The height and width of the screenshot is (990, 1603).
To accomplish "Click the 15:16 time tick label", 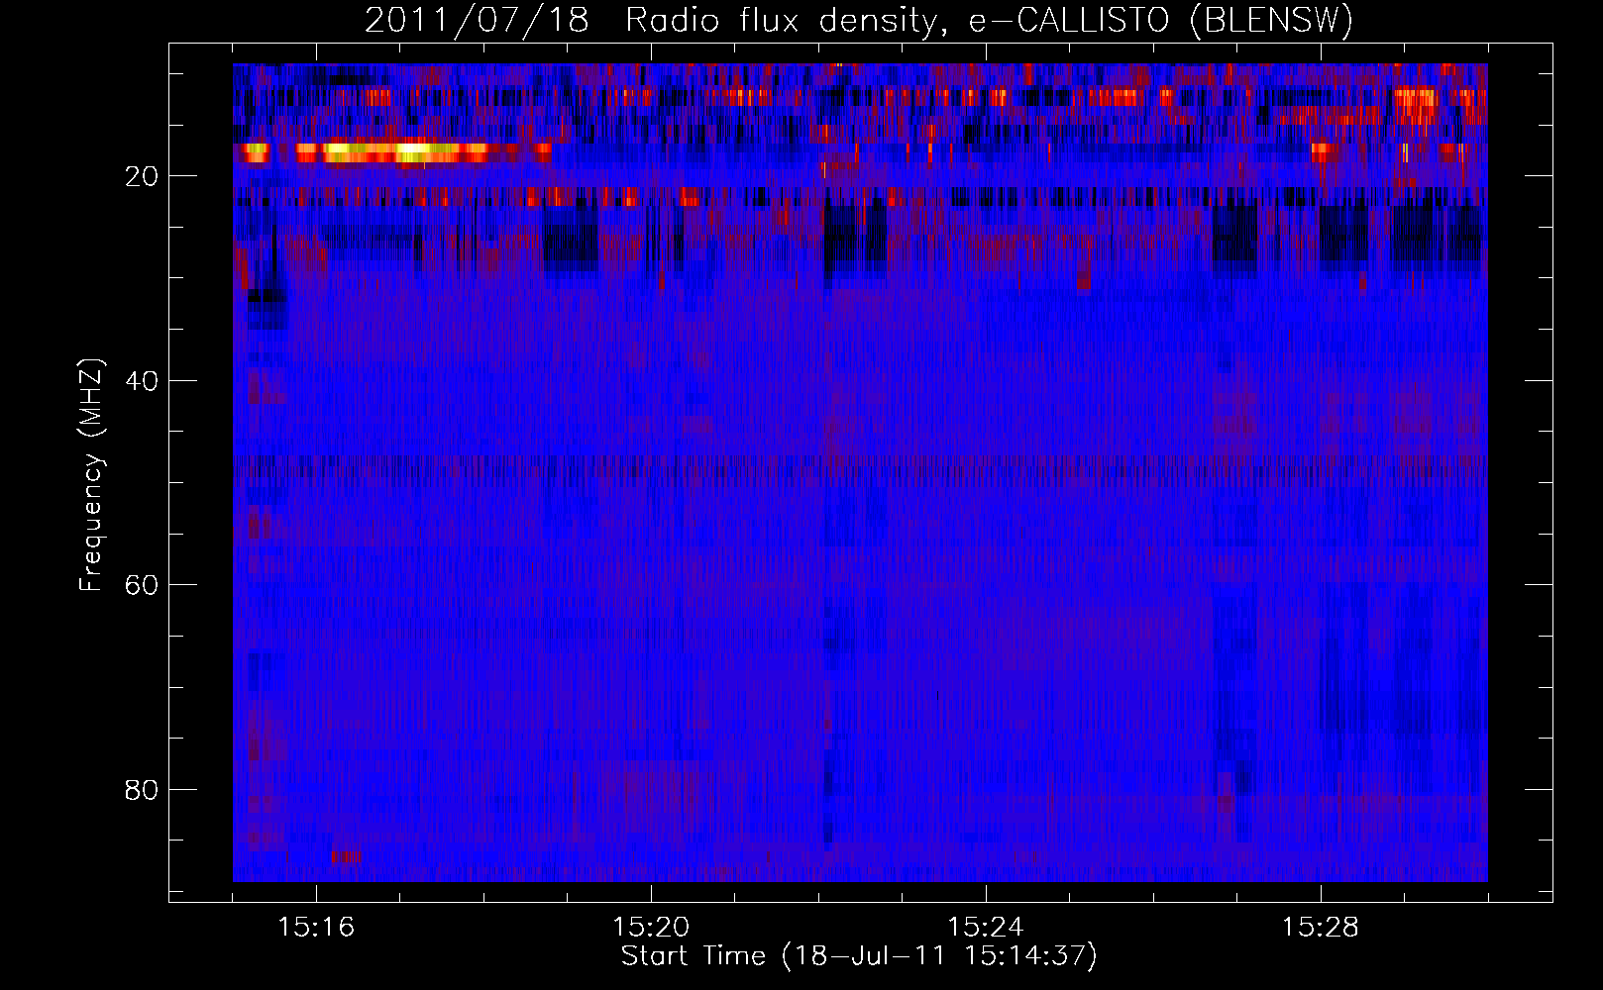I will click(x=316, y=928).
